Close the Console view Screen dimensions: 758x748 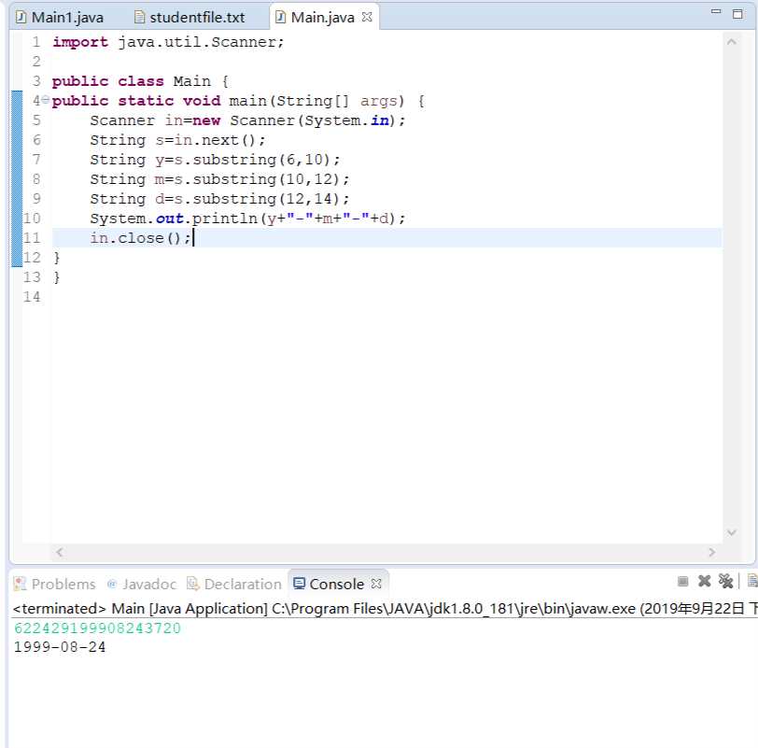point(376,584)
